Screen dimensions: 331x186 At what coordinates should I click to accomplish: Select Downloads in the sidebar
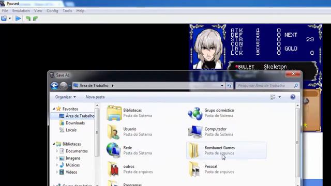click(75, 123)
